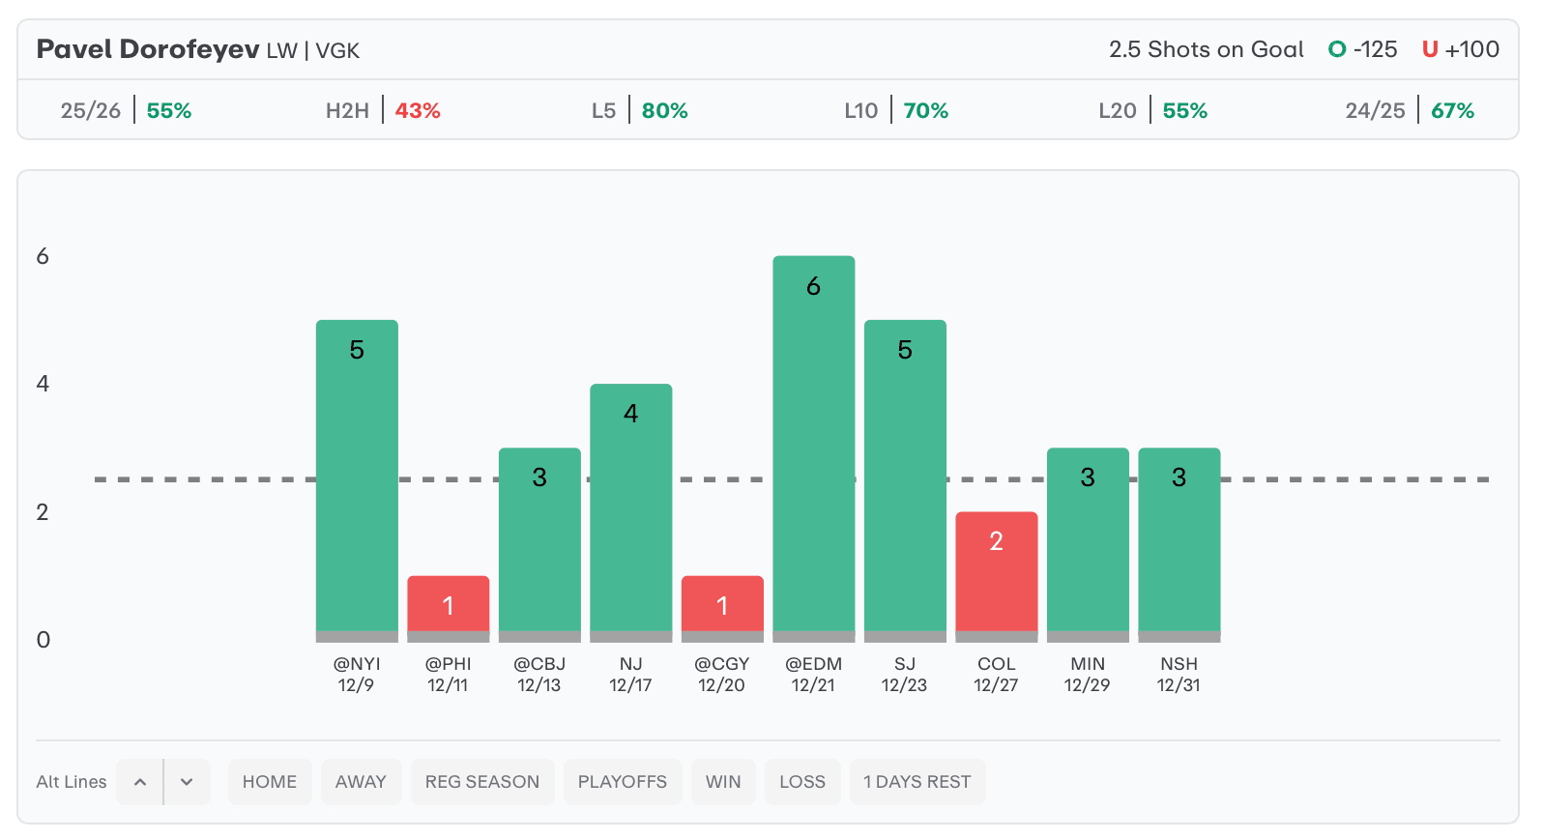Click the Pavel Dorofeyev player name
Viewport: 1543px width, 839px height.
pyautogui.click(x=148, y=49)
